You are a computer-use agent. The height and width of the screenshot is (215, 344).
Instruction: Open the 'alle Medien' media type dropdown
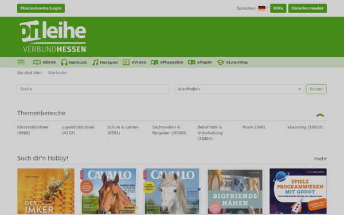240,89
